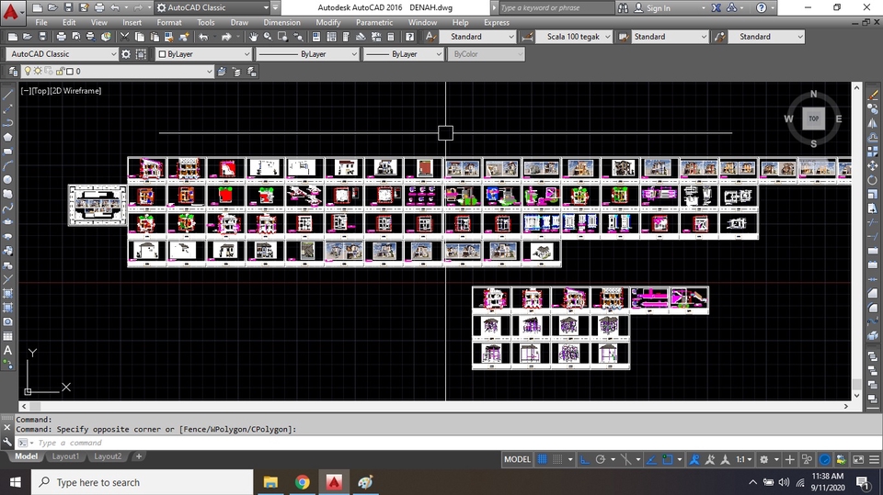Open Layer Properties Manager icon
Viewport: 883px width, 495px height.
(x=13, y=72)
